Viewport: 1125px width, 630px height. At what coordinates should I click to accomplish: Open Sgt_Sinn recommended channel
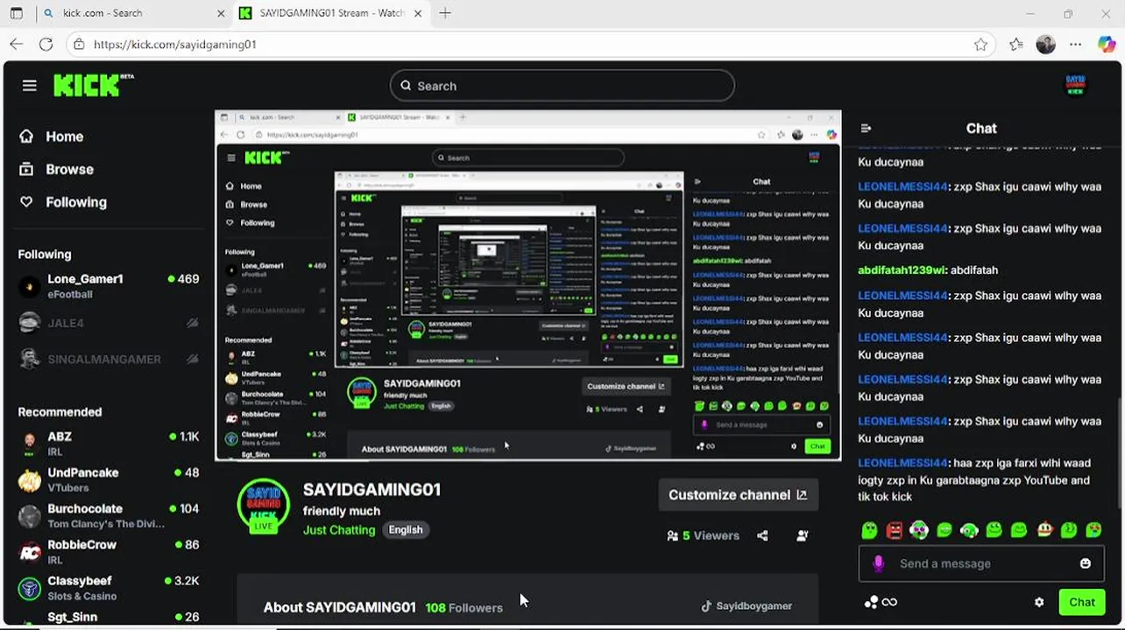(109, 618)
